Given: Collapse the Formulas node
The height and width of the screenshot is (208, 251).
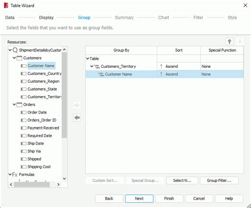Looking at the screenshot, I should coord(10,175).
